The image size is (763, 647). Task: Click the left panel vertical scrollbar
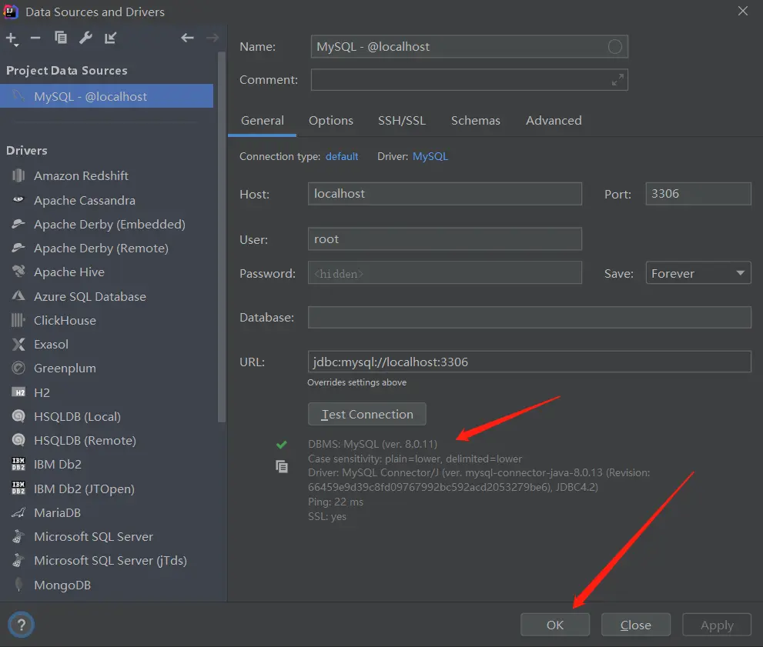tap(222, 237)
